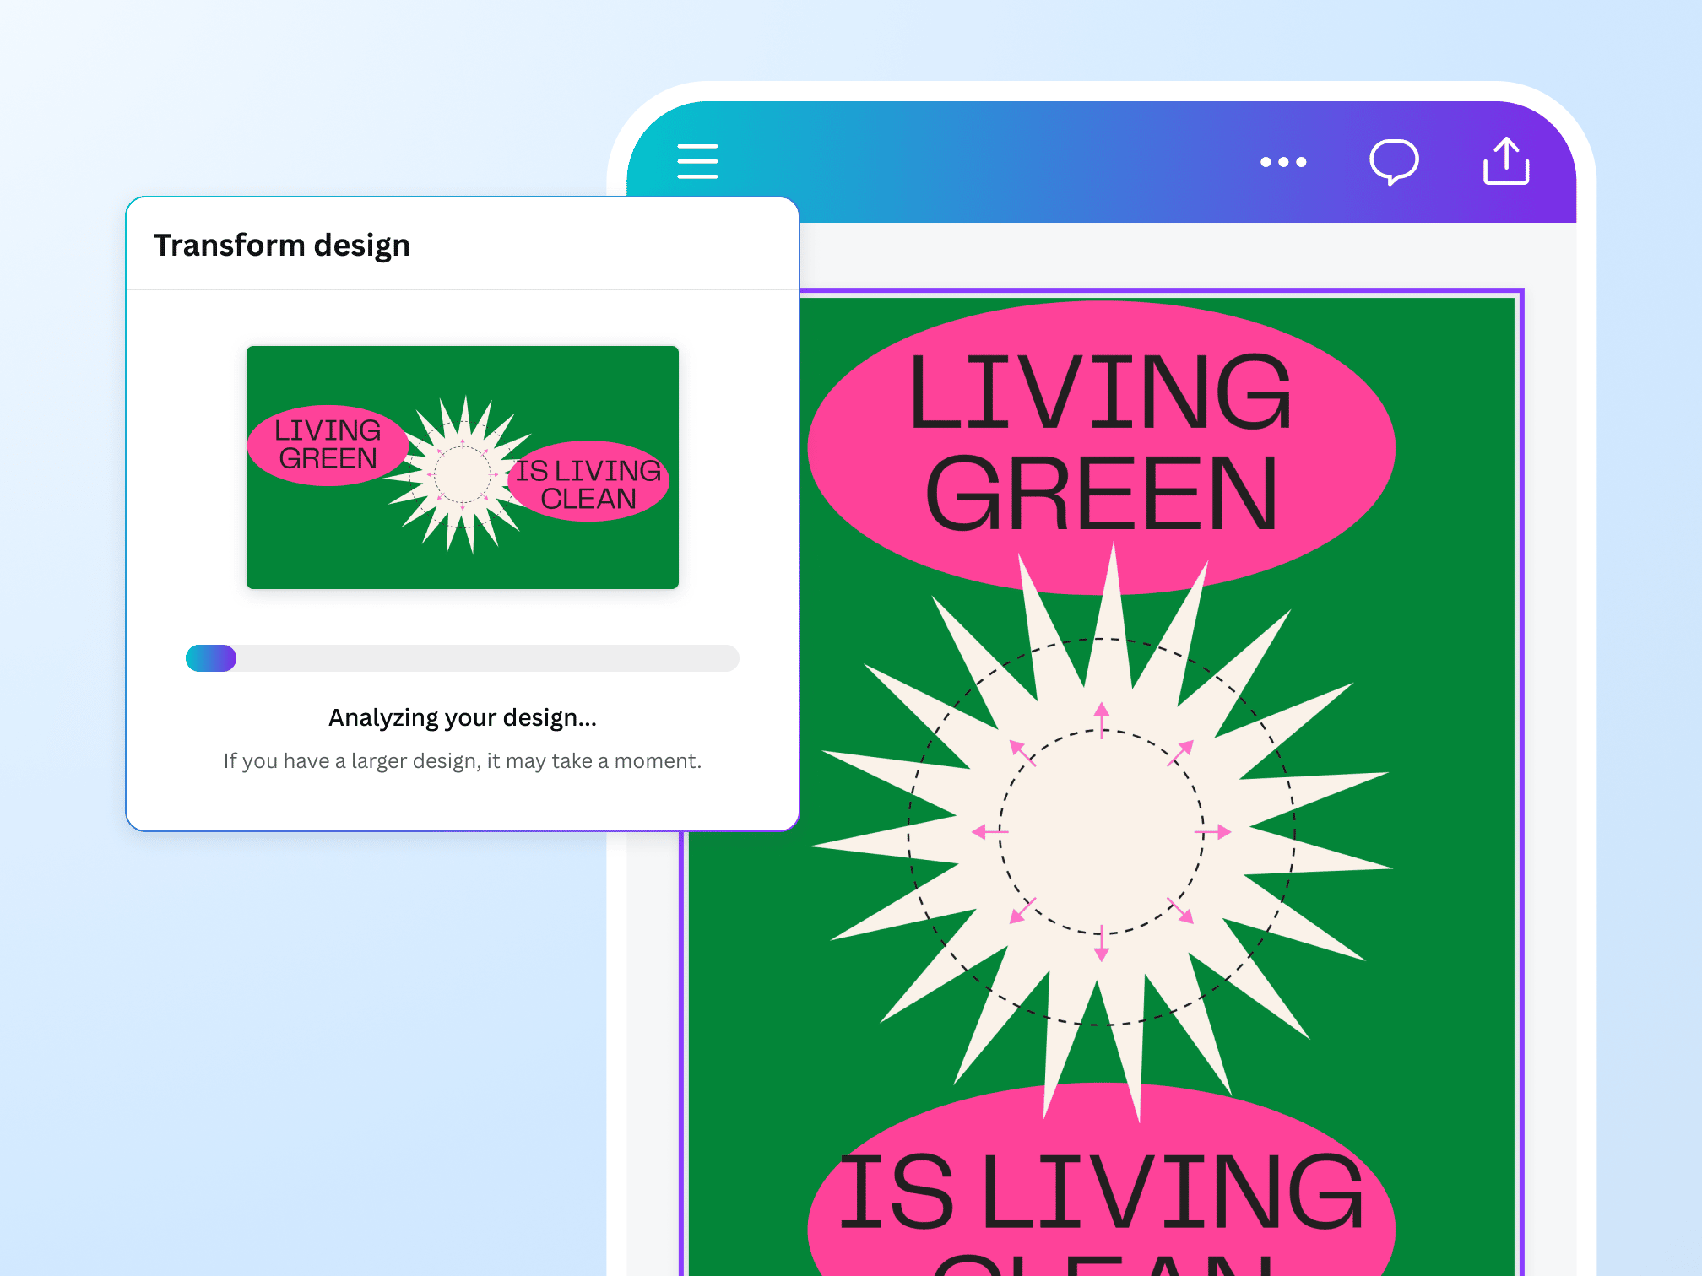1702x1276 pixels.
Task: Click the three-dot more options icon
Action: pyautogui.click(x=1283, y=162)
